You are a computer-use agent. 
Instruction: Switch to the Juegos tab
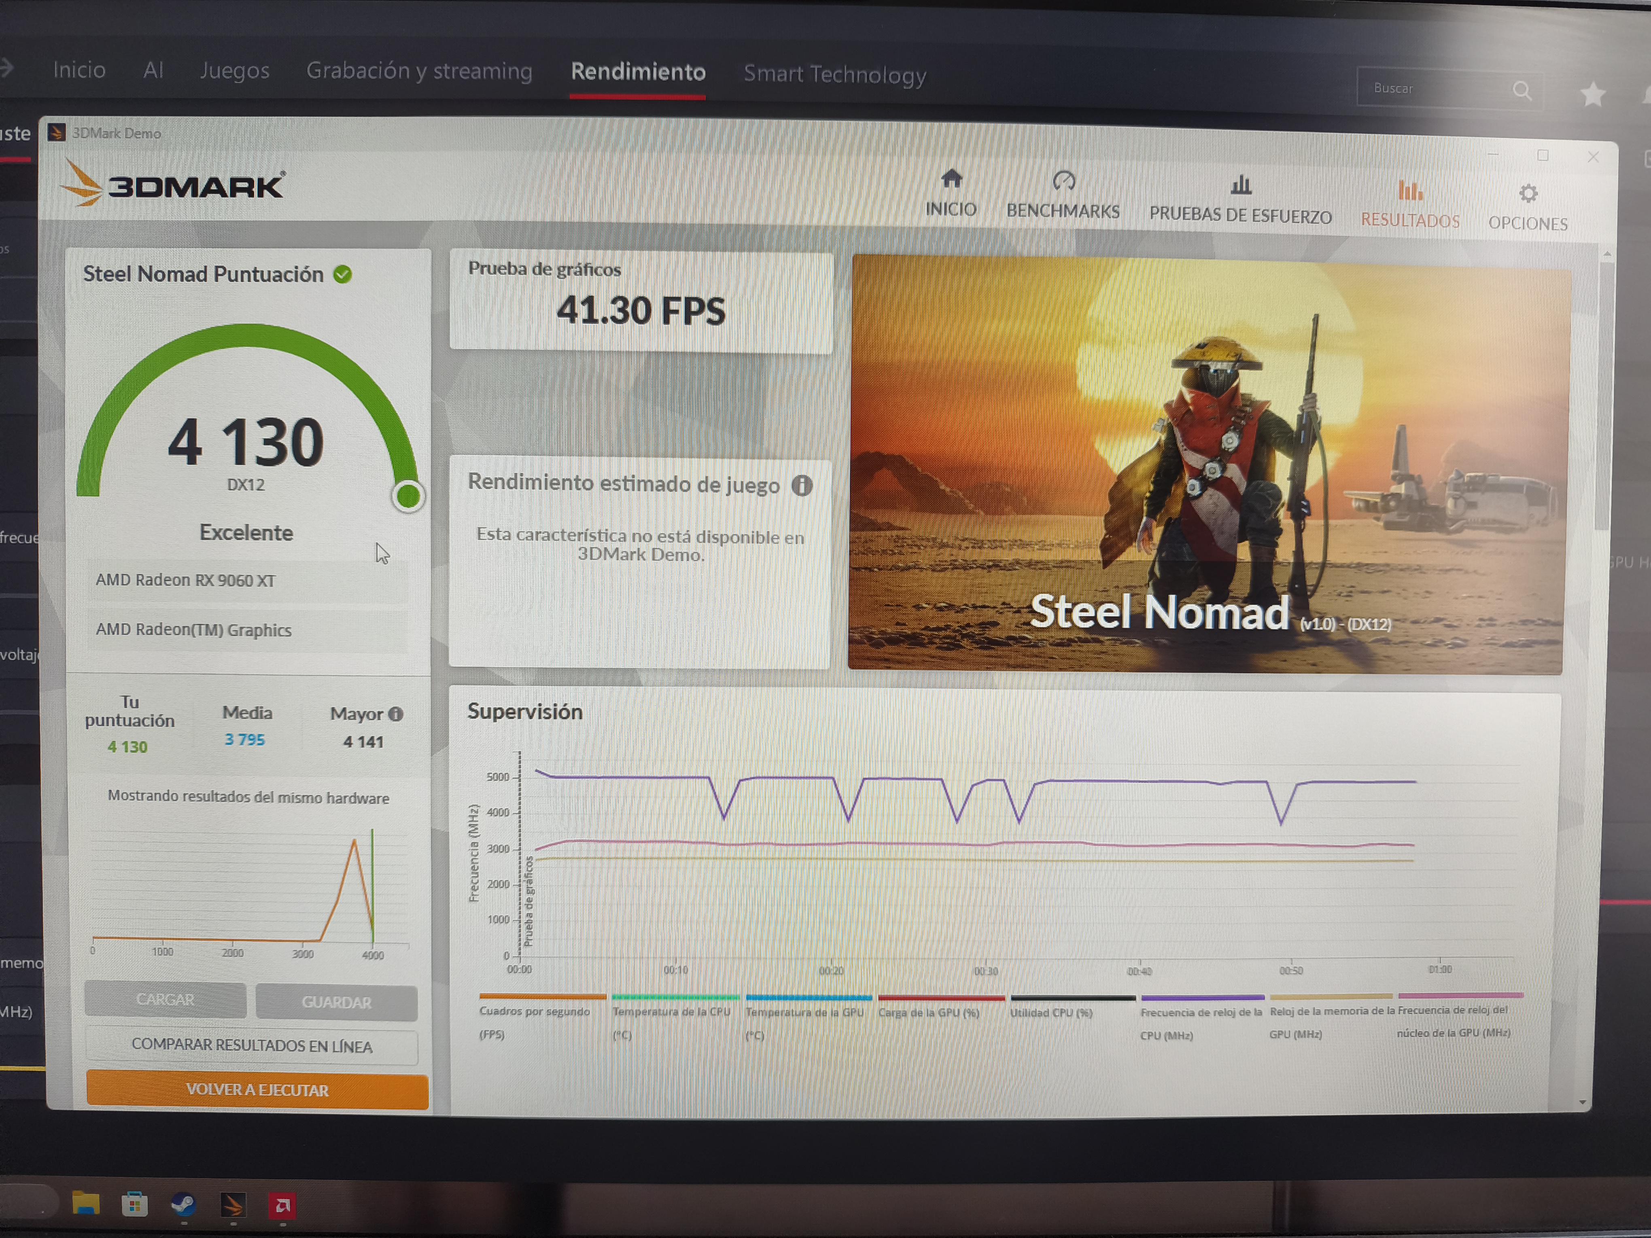(x=234, y=70)
